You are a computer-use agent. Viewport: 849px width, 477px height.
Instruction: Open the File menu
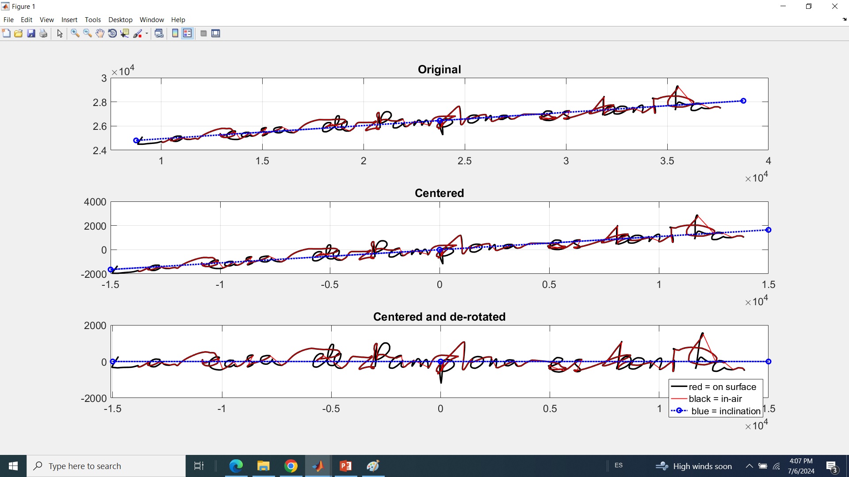(x=8, y=20)
